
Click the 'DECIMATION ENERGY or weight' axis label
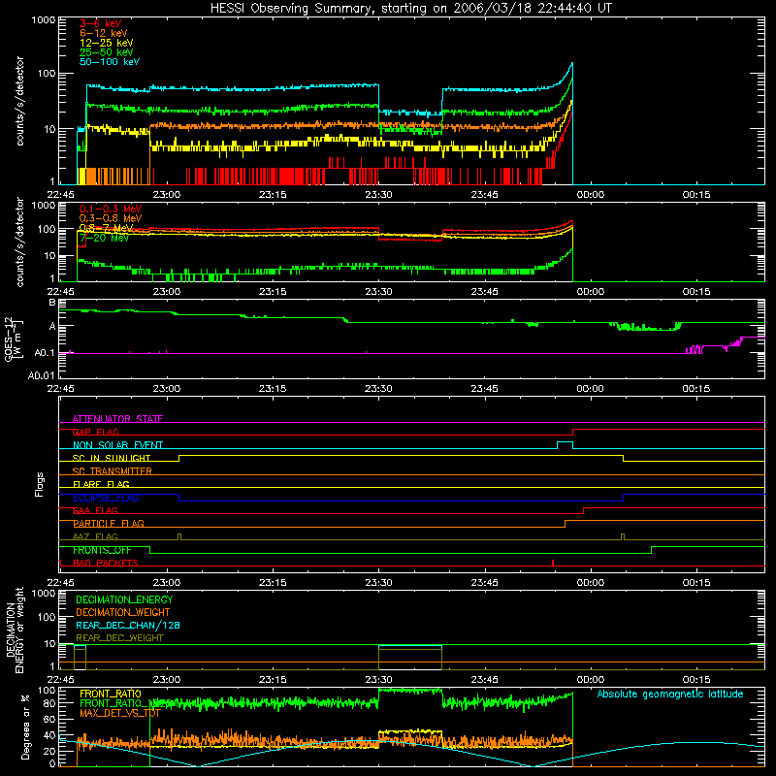point(15,630)
